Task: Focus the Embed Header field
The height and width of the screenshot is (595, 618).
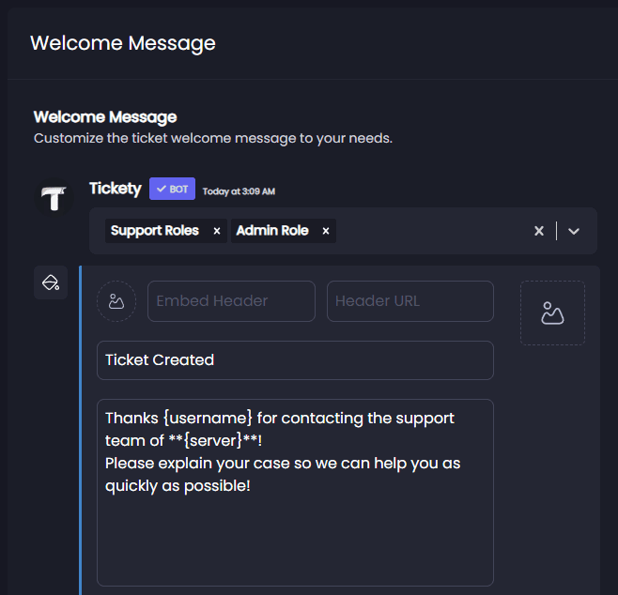Action: tap(231, 301)
